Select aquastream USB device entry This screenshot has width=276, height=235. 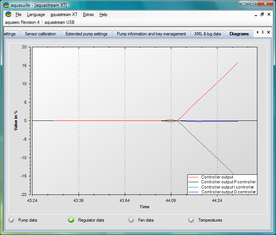pyautogui.click(x=59, y=22)
